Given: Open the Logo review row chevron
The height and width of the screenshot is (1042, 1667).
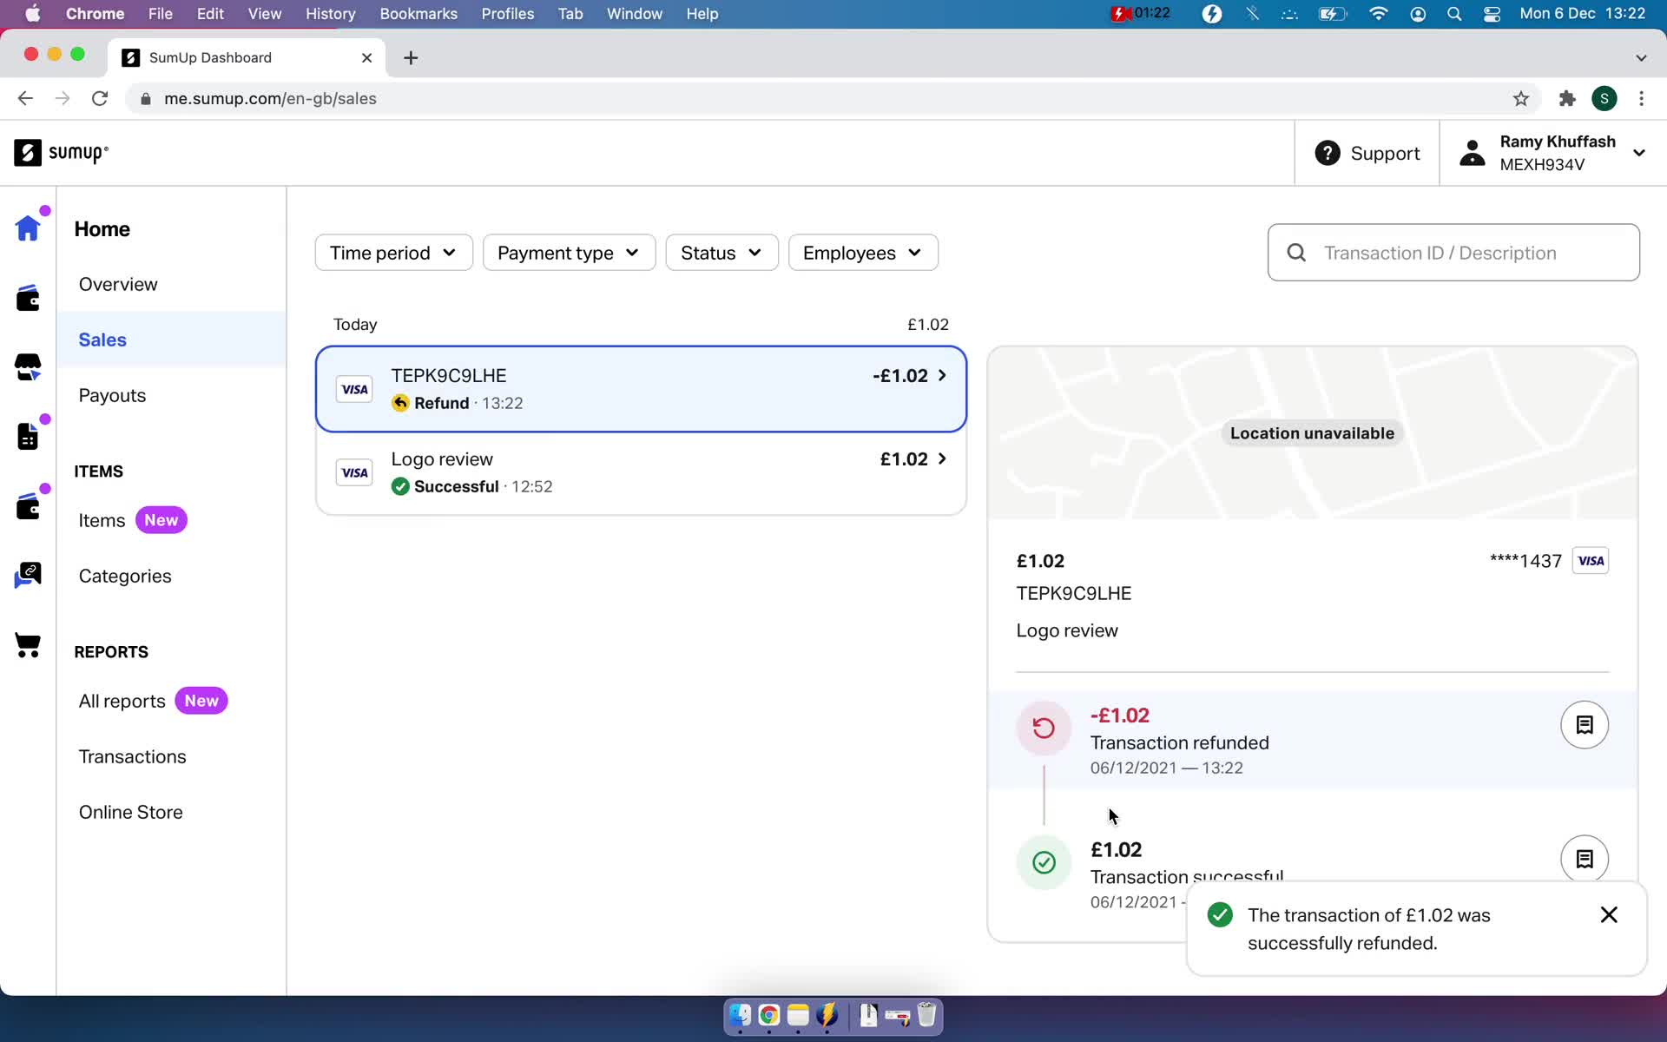Looking at the screenshot, I should click(x=942, y=458).
